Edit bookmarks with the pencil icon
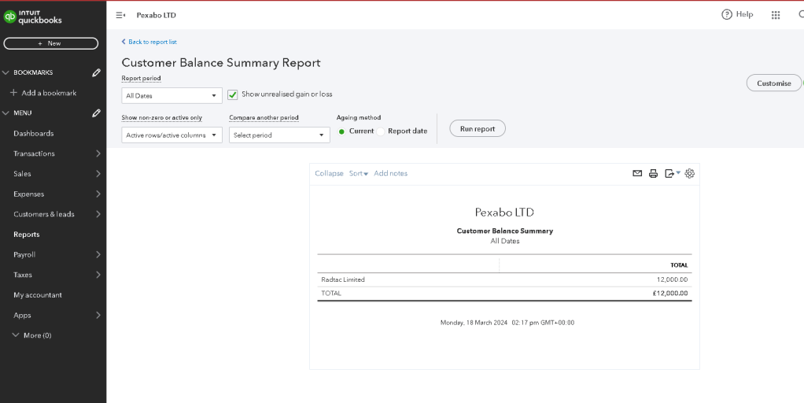The width and height of the screenshot is (804, 403). [96, 72]
